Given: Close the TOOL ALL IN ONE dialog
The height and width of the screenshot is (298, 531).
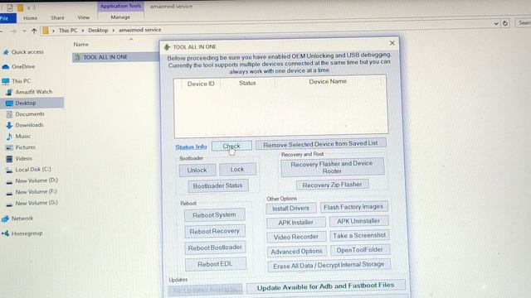Looking at the screenshot, I should point(392,43).
